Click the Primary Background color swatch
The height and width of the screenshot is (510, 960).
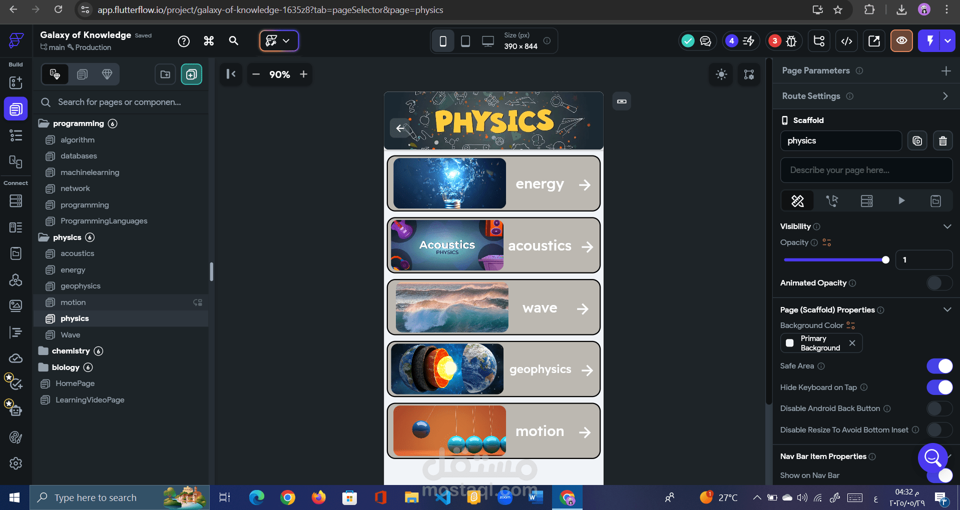click(790, 343)
